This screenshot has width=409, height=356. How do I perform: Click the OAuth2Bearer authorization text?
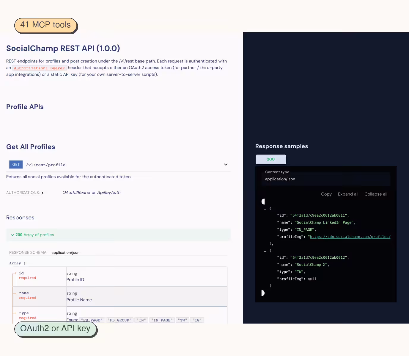point(76,193)
